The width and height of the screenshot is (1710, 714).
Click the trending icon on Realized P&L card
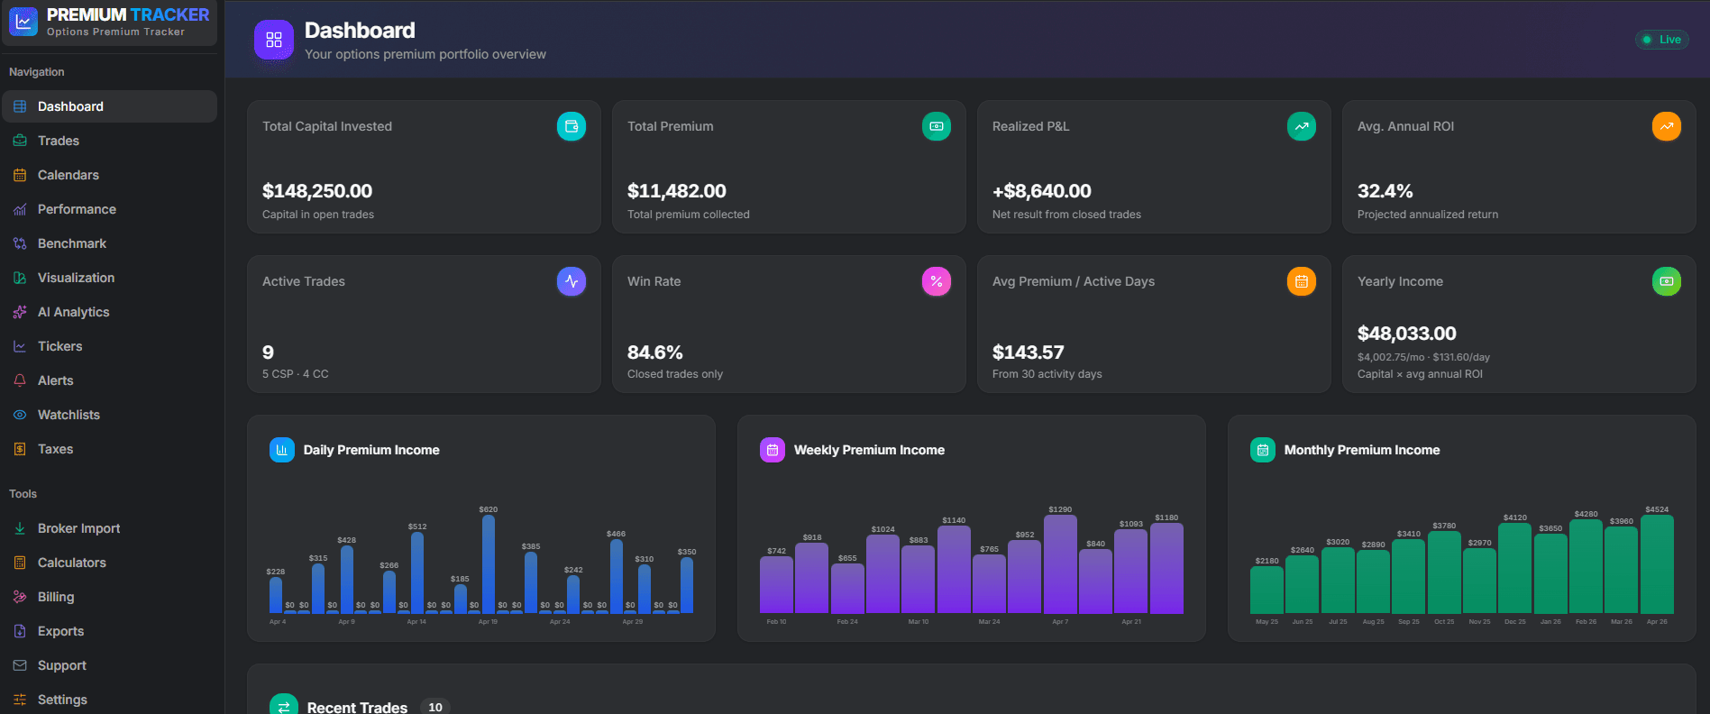coord(1302,126)
